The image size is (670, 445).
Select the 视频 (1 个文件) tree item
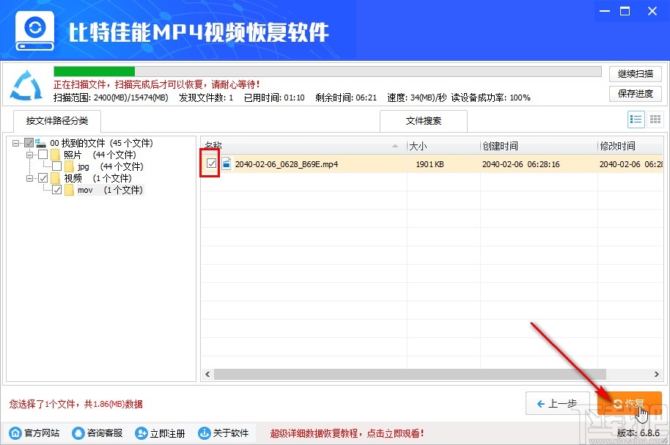97,178
